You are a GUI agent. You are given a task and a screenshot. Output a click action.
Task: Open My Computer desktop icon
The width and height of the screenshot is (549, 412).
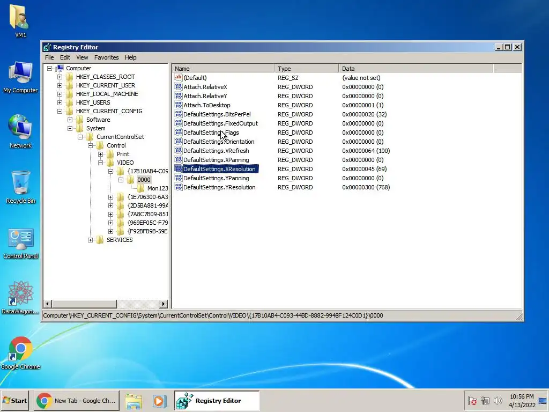(20, 77)
